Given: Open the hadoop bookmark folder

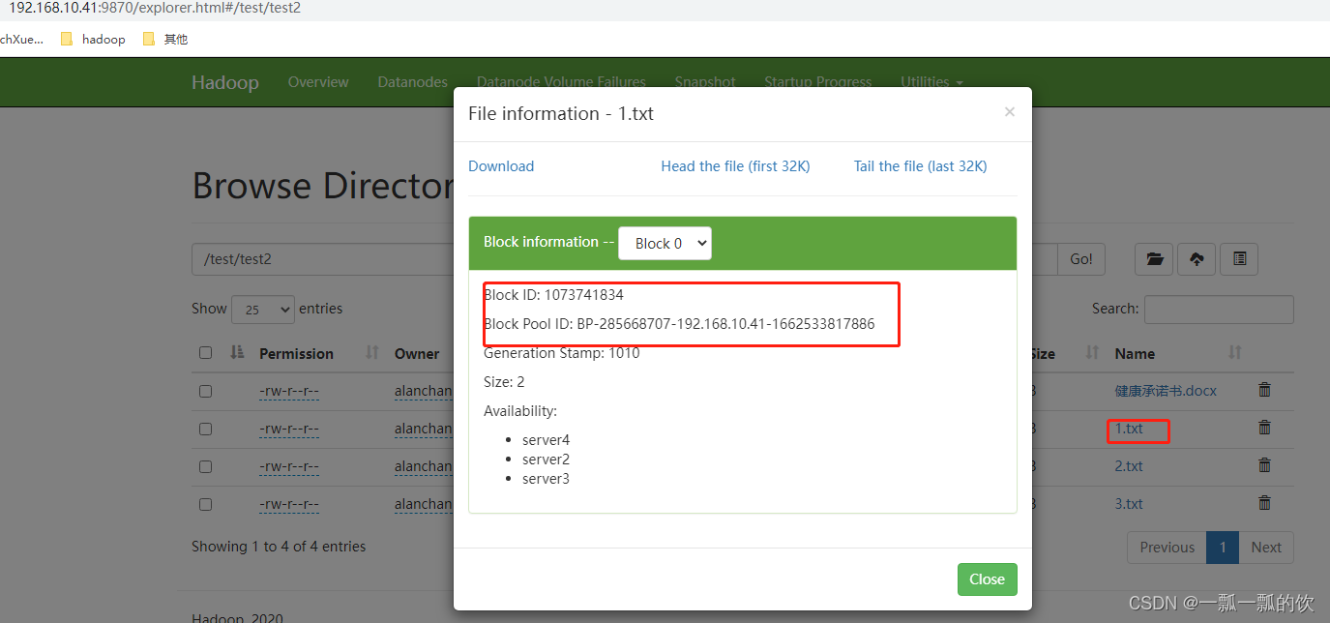Looking at the screenshot, I should coord(93,40).
